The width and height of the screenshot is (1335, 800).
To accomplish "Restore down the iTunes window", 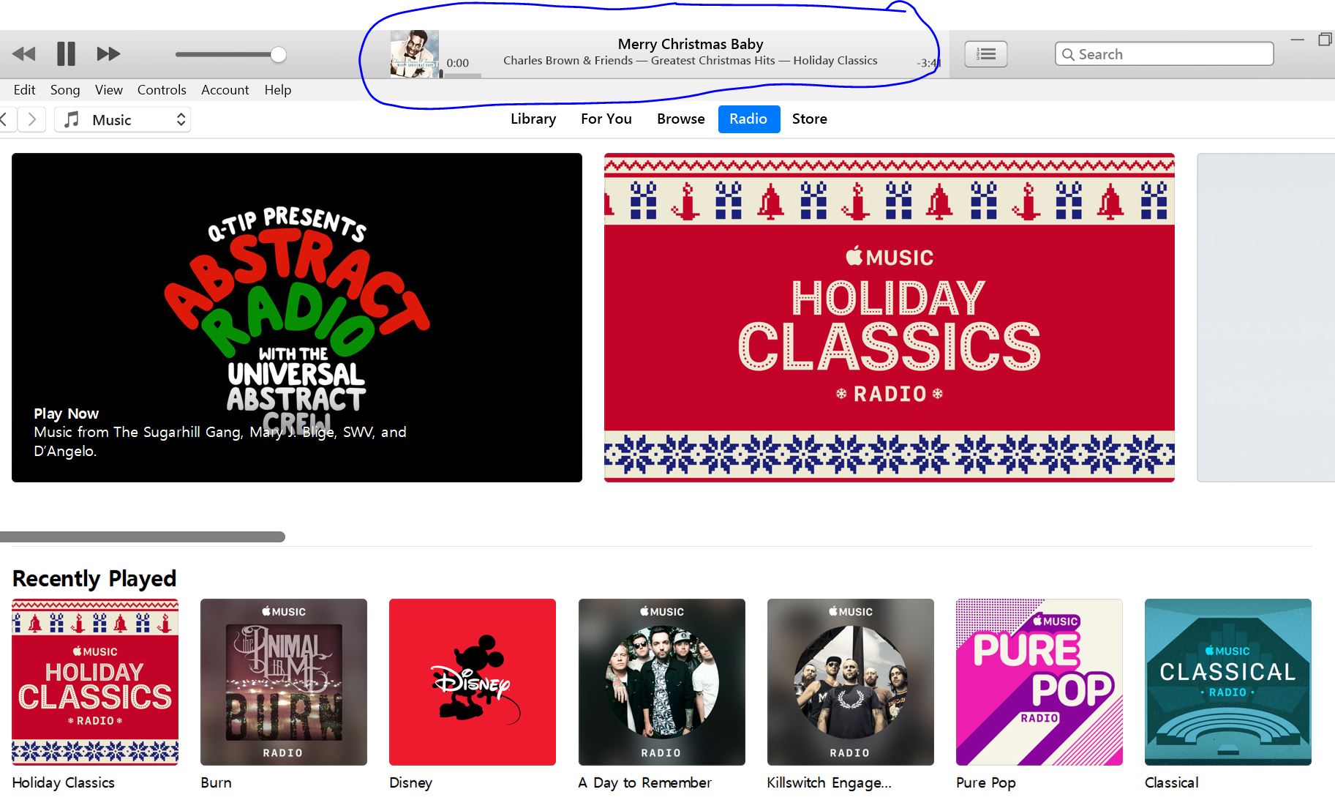I will pos(1325,40).
